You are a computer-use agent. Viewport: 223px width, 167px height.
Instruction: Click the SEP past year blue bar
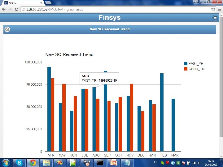click(105, 118)
